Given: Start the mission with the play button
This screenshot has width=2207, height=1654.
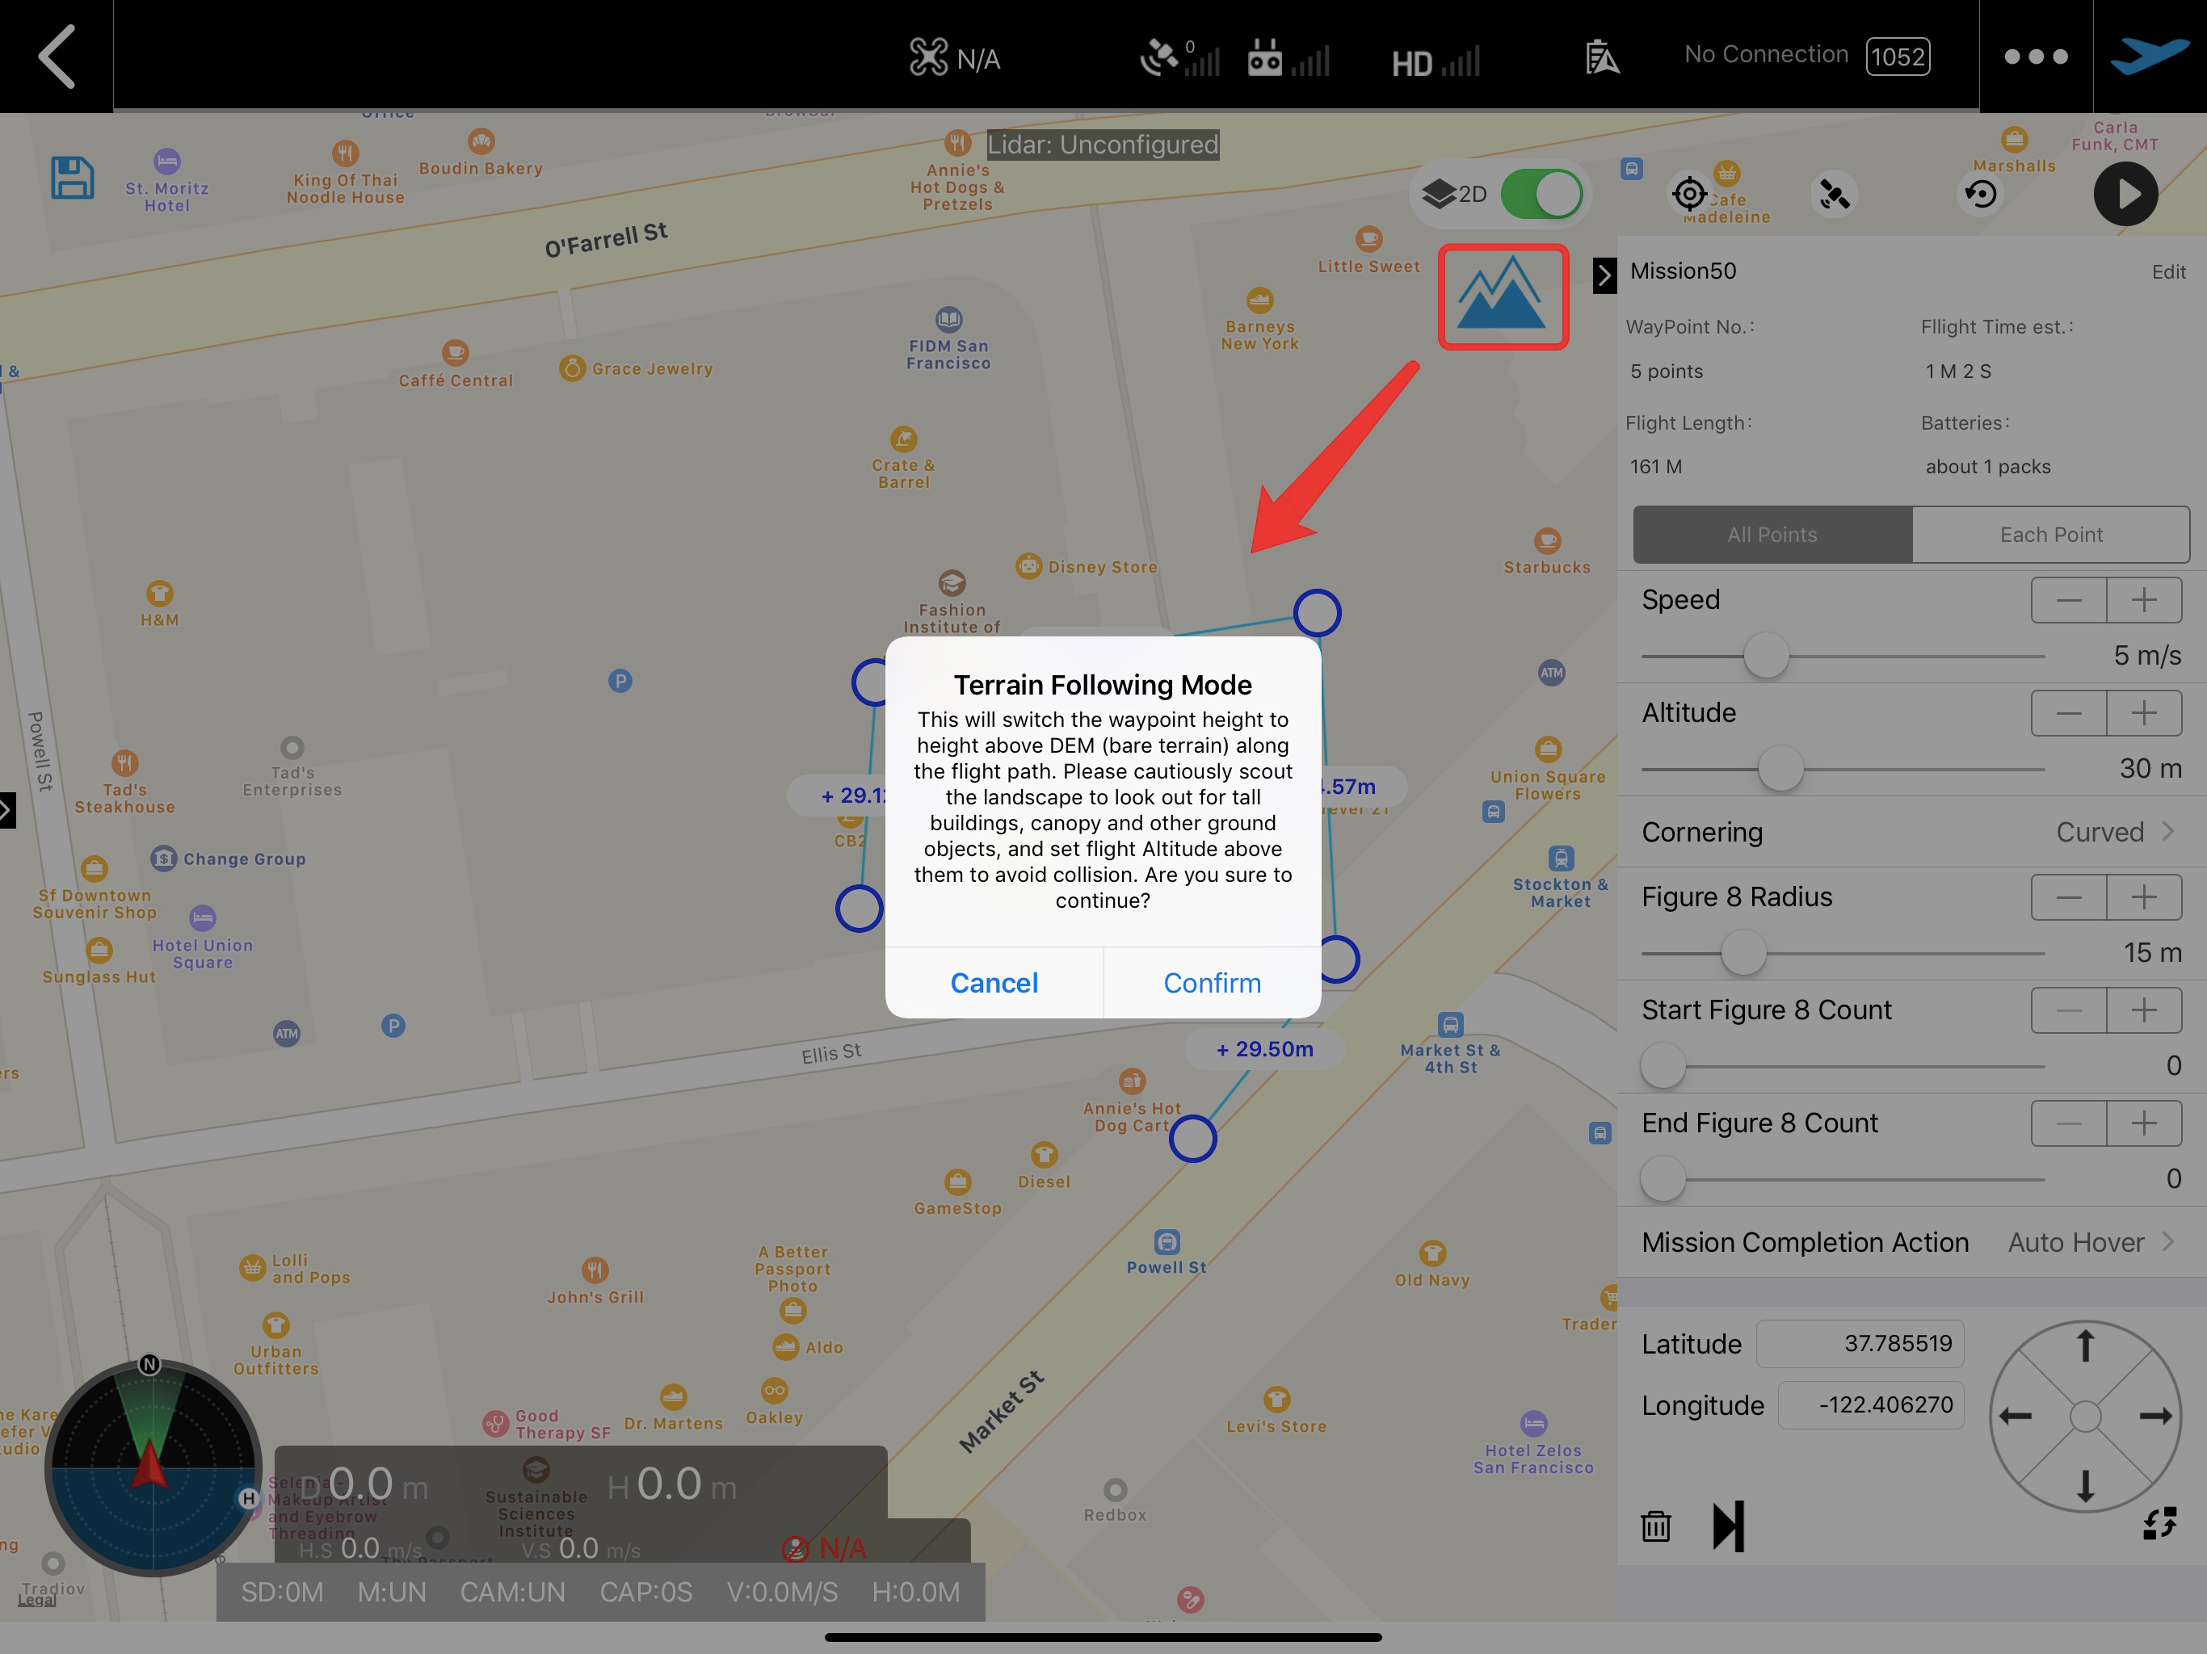Looking at the screenshot, I should click(x=2125, y=194).
